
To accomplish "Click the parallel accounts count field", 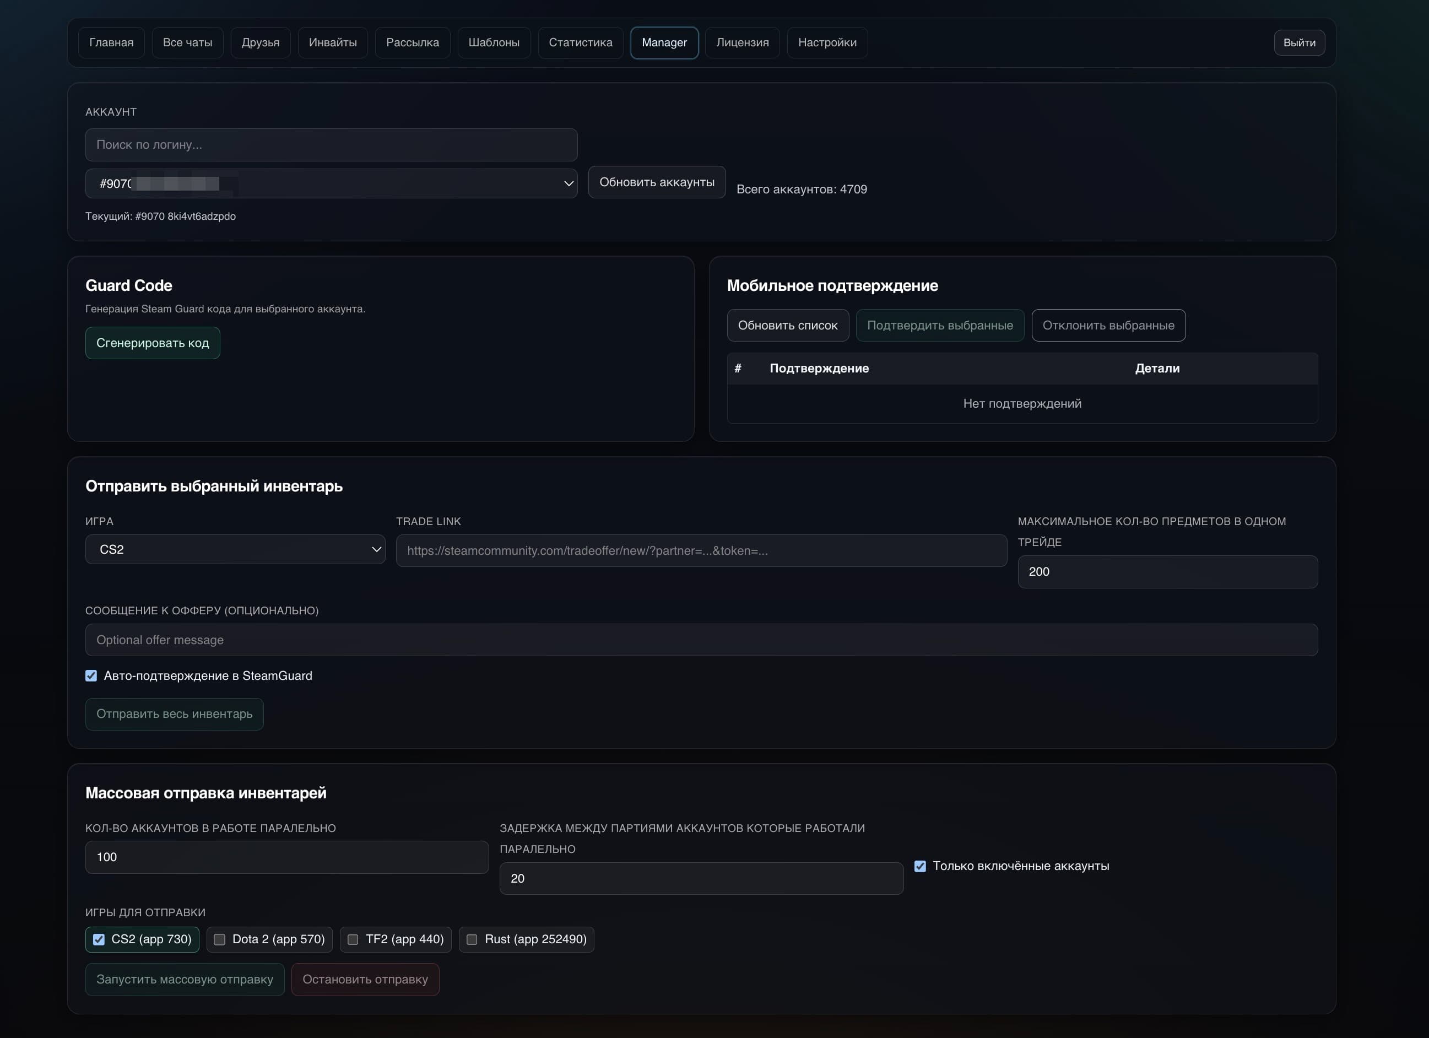I will point(286,857).
